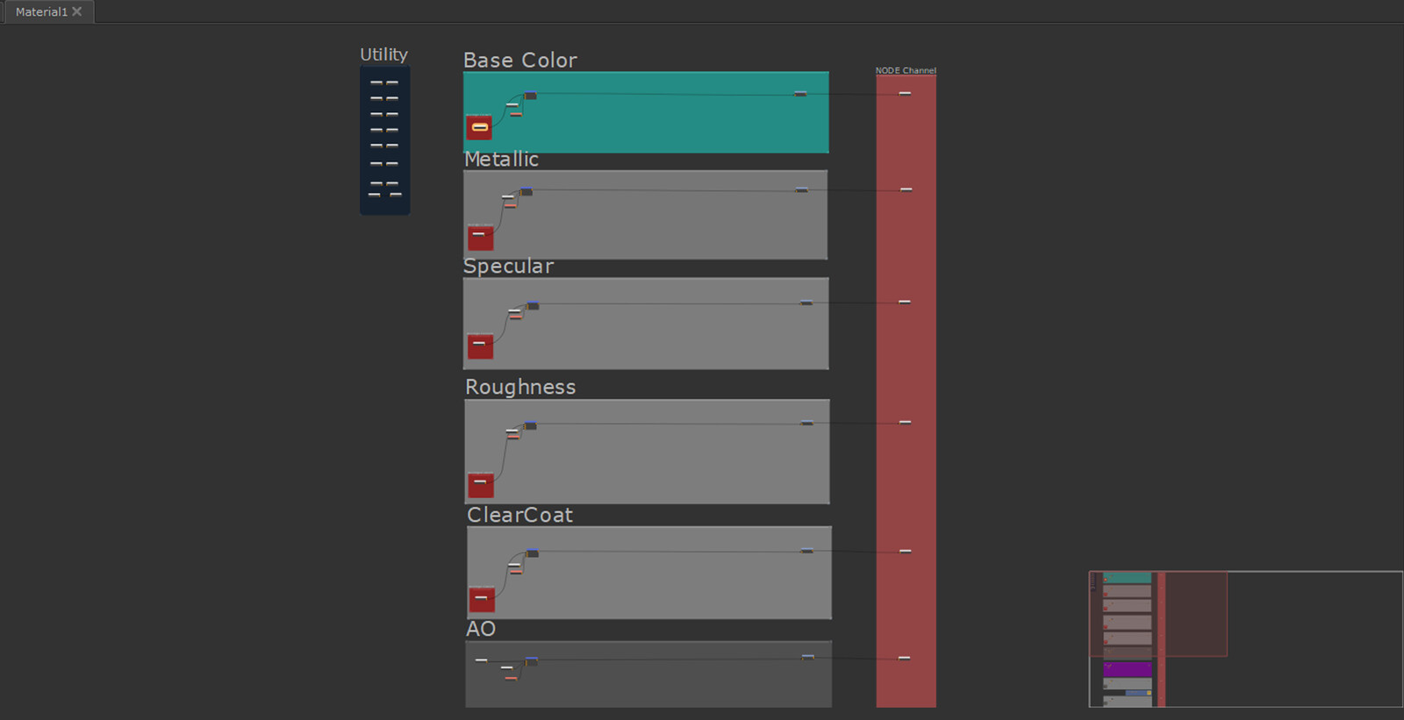Select the red node in Metallic group
The height and width of the screenshot is (720, 1404).
click(x=480, y=238)
